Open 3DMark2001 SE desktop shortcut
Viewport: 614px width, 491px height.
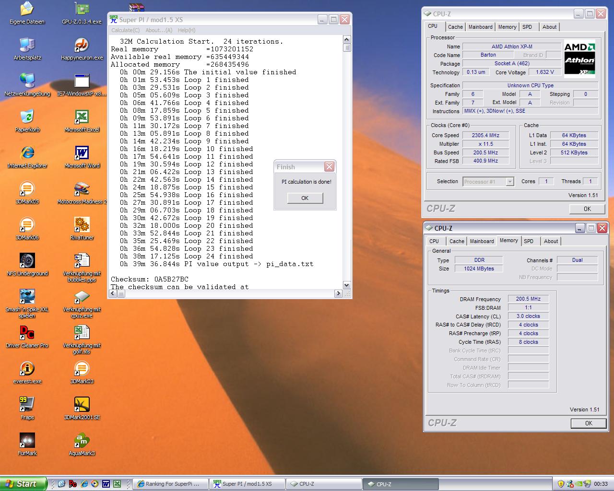coord(82,409)
